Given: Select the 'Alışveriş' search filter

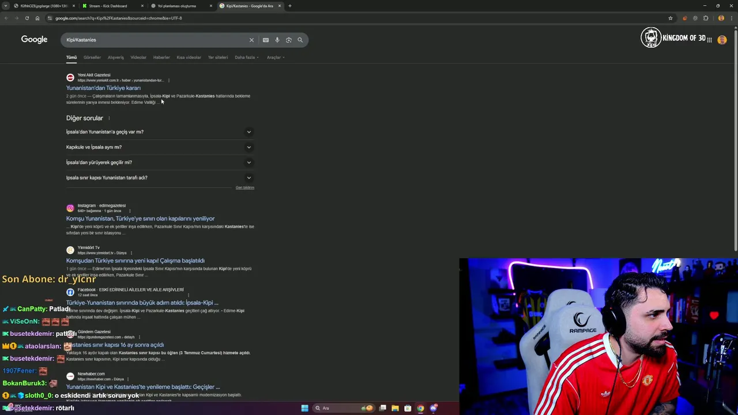Looking at the screenshot, I should [x=116, y=57].
